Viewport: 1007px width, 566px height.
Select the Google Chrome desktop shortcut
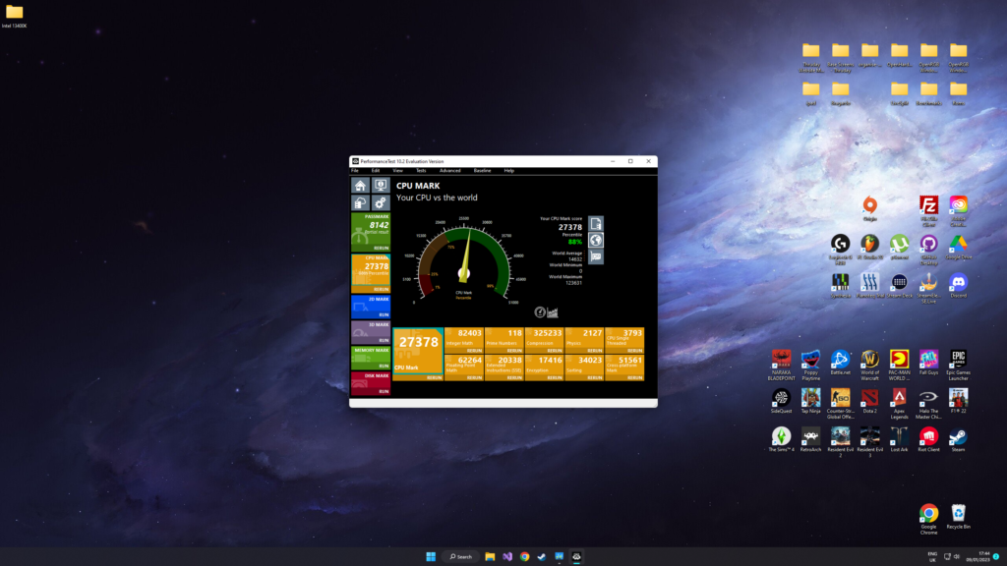coord(928,519)
